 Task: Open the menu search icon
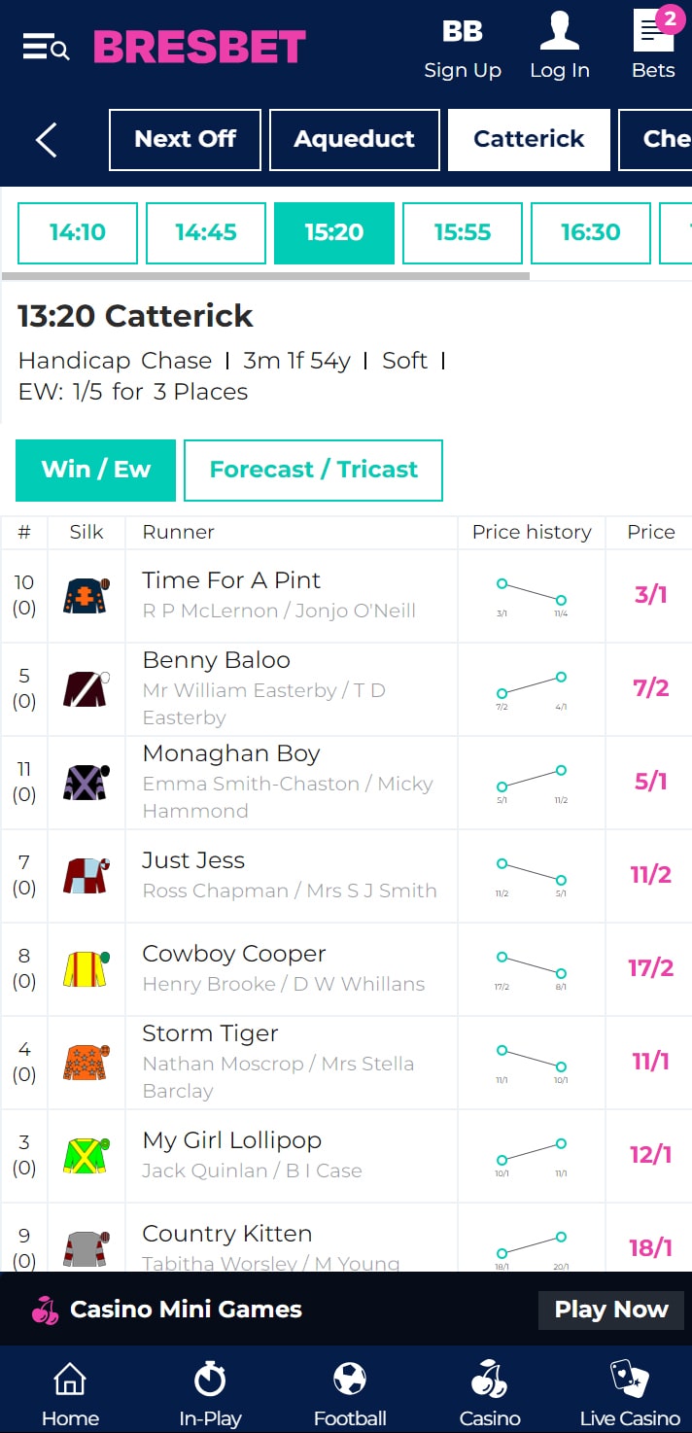click(46, 47)
